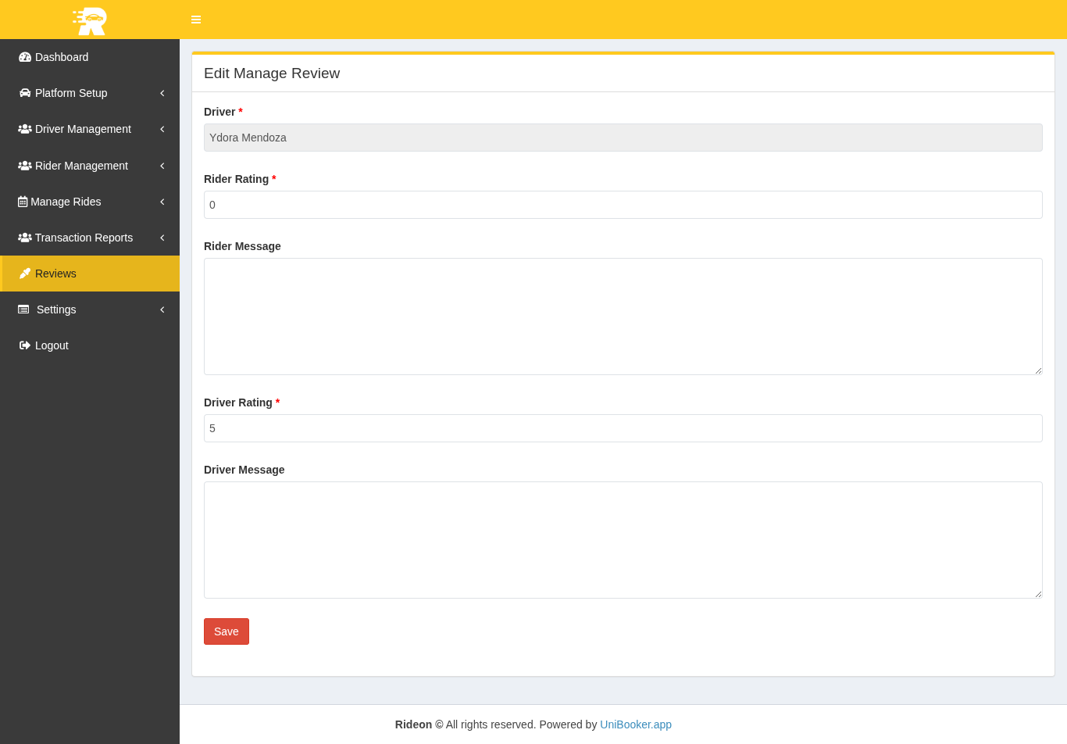Expand the Transaction Reports chevron

click(x=162, y=238)
